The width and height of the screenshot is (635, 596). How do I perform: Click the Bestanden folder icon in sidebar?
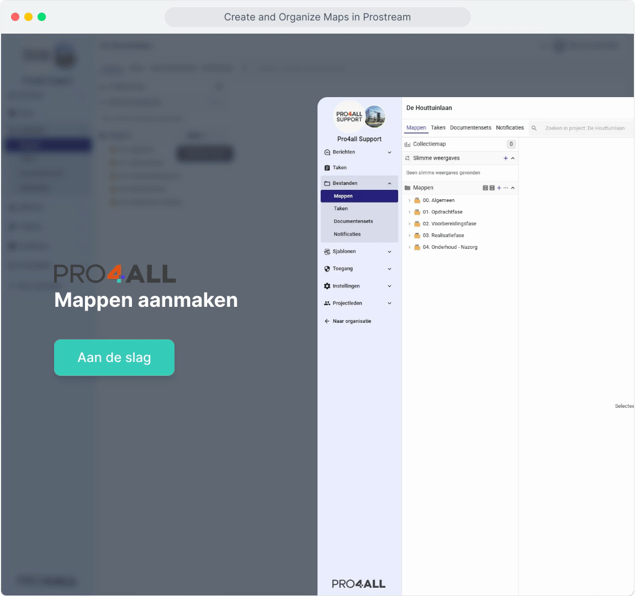(327, 184)
